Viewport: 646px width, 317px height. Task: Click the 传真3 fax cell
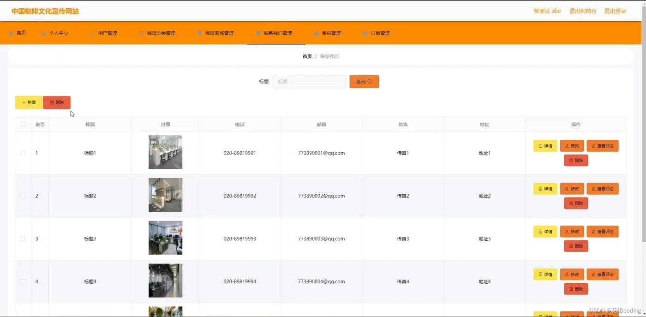point(403,239)
